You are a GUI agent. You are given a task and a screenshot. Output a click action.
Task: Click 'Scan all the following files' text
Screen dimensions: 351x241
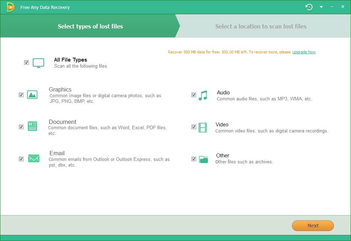point(80,66)
